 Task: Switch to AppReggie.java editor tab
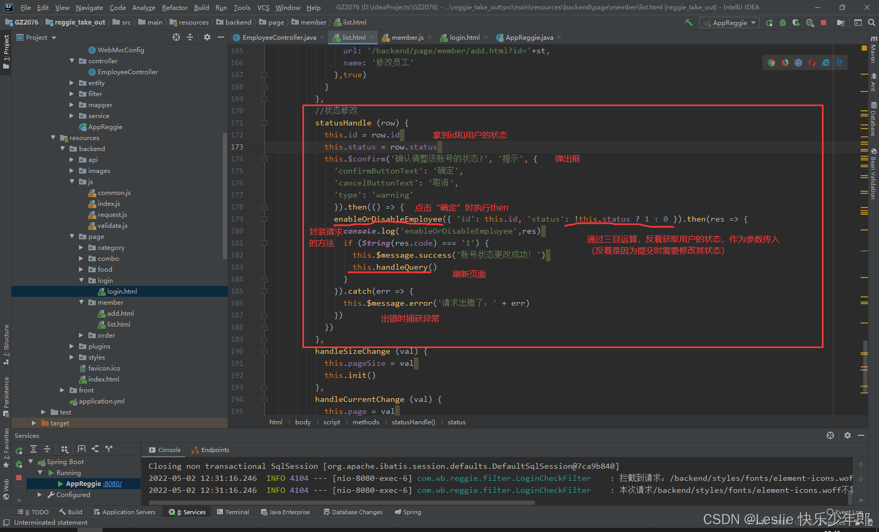529,38
